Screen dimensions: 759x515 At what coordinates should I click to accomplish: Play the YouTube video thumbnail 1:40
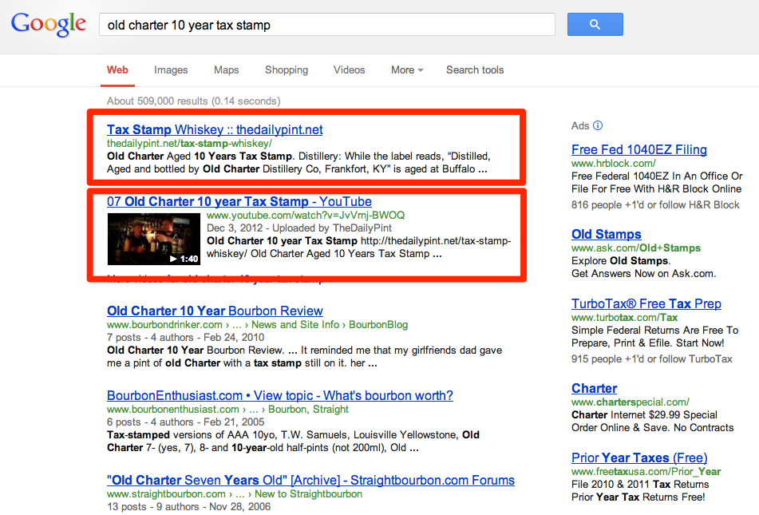click(x=153, y=239)
